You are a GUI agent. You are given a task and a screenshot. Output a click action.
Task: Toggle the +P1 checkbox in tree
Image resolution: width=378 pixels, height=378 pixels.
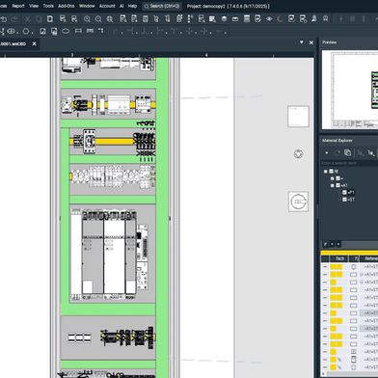pyautogui.click(x=344, y=193)
